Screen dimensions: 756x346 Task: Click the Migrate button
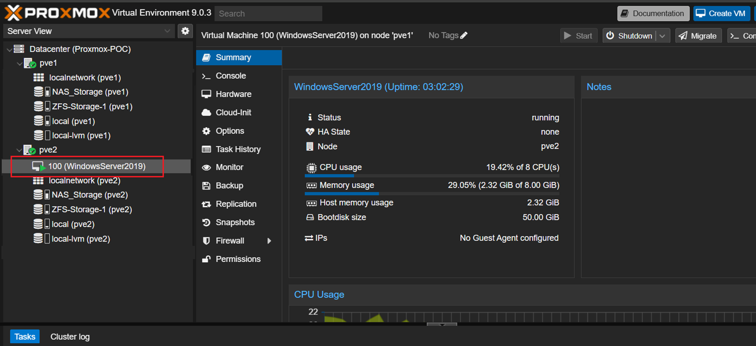click(x=699, y=36)
